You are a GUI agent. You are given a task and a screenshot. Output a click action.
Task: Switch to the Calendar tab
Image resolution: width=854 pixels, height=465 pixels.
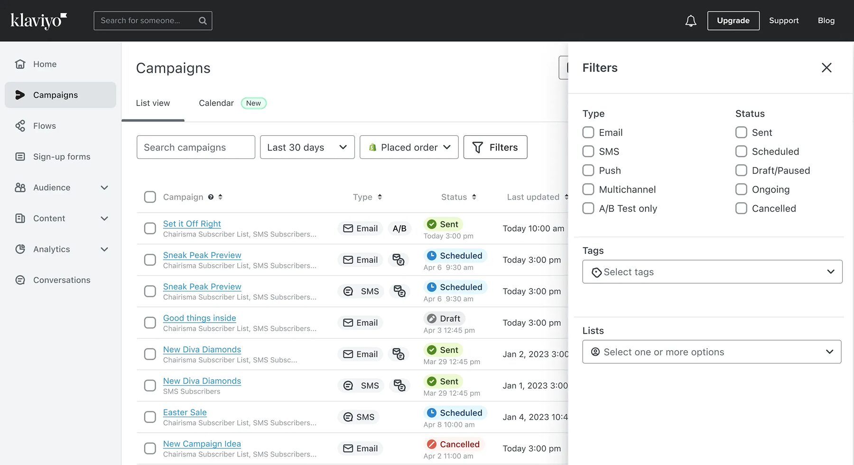pyautogui.click(x=216, y=103)
